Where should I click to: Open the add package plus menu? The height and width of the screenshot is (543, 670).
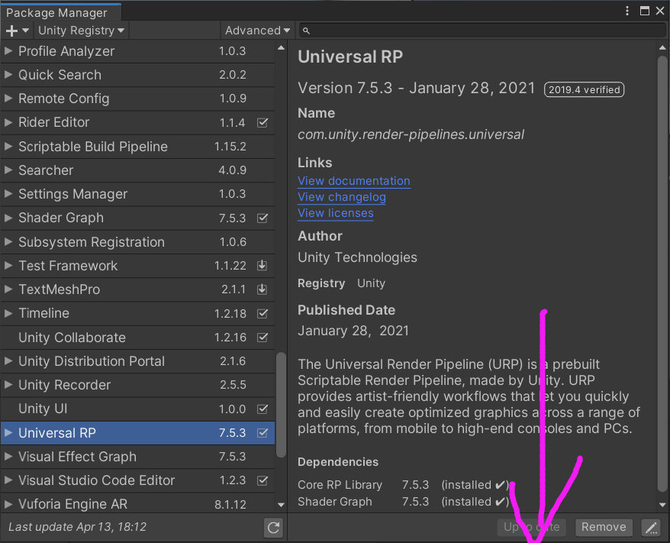11,31
